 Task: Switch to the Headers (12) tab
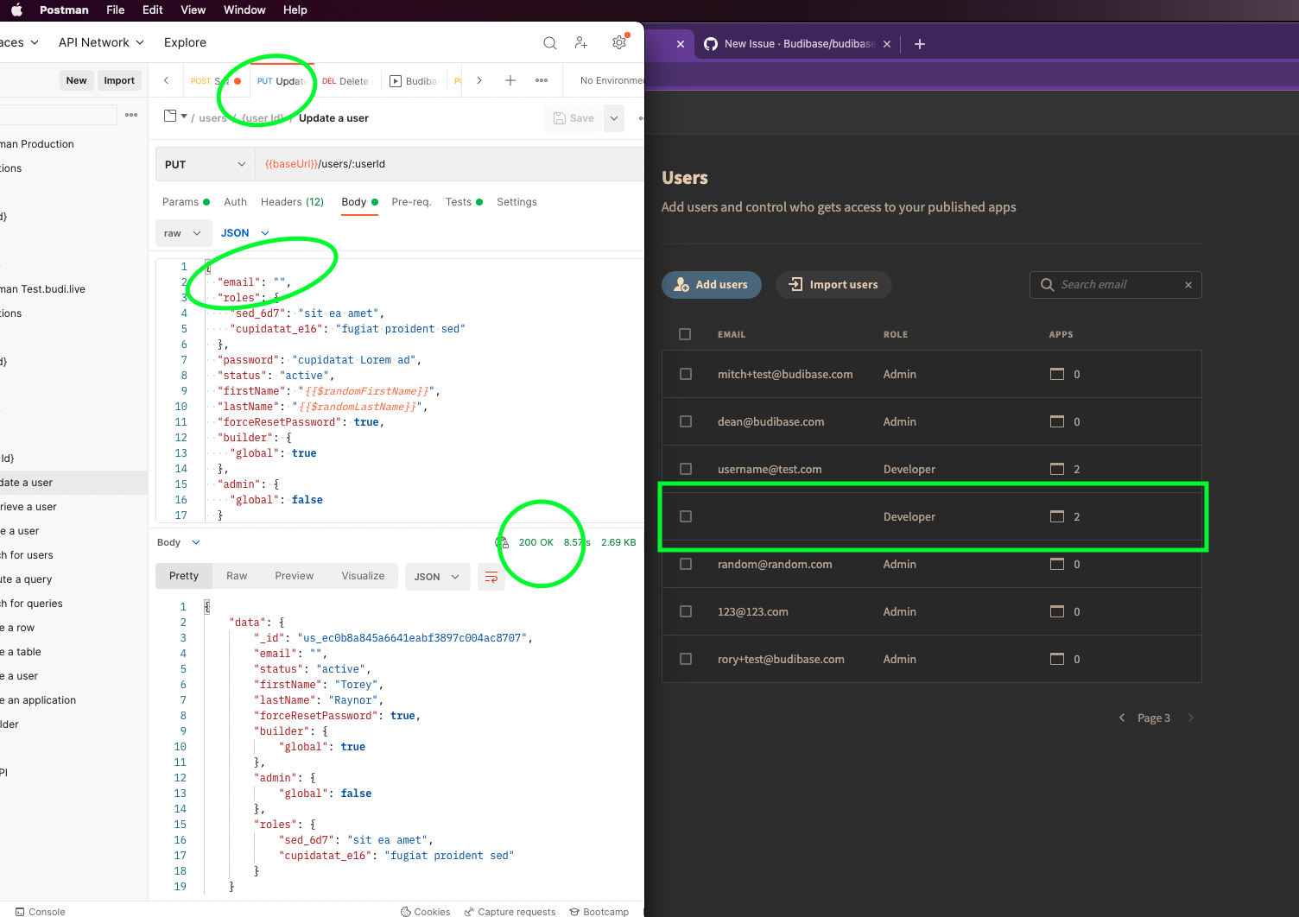[292, 201]
